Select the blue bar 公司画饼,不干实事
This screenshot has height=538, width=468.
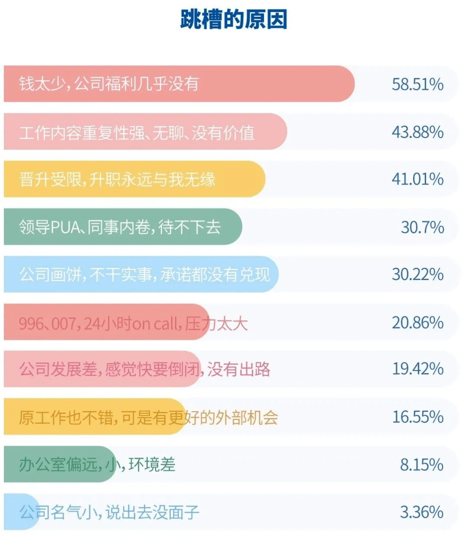coord(141,274)
